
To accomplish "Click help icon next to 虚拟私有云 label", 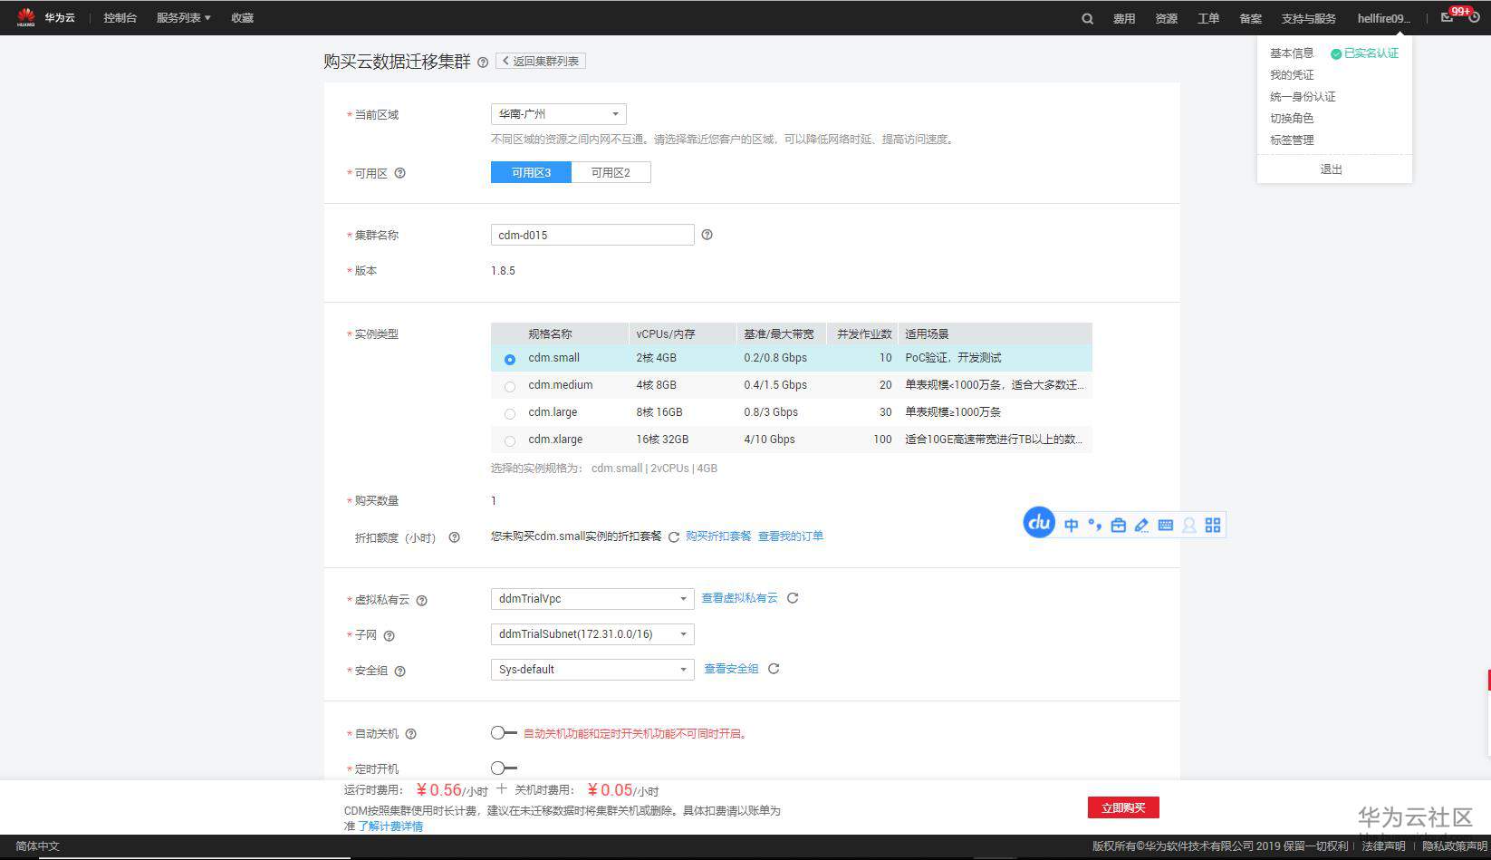I will 422,600.
